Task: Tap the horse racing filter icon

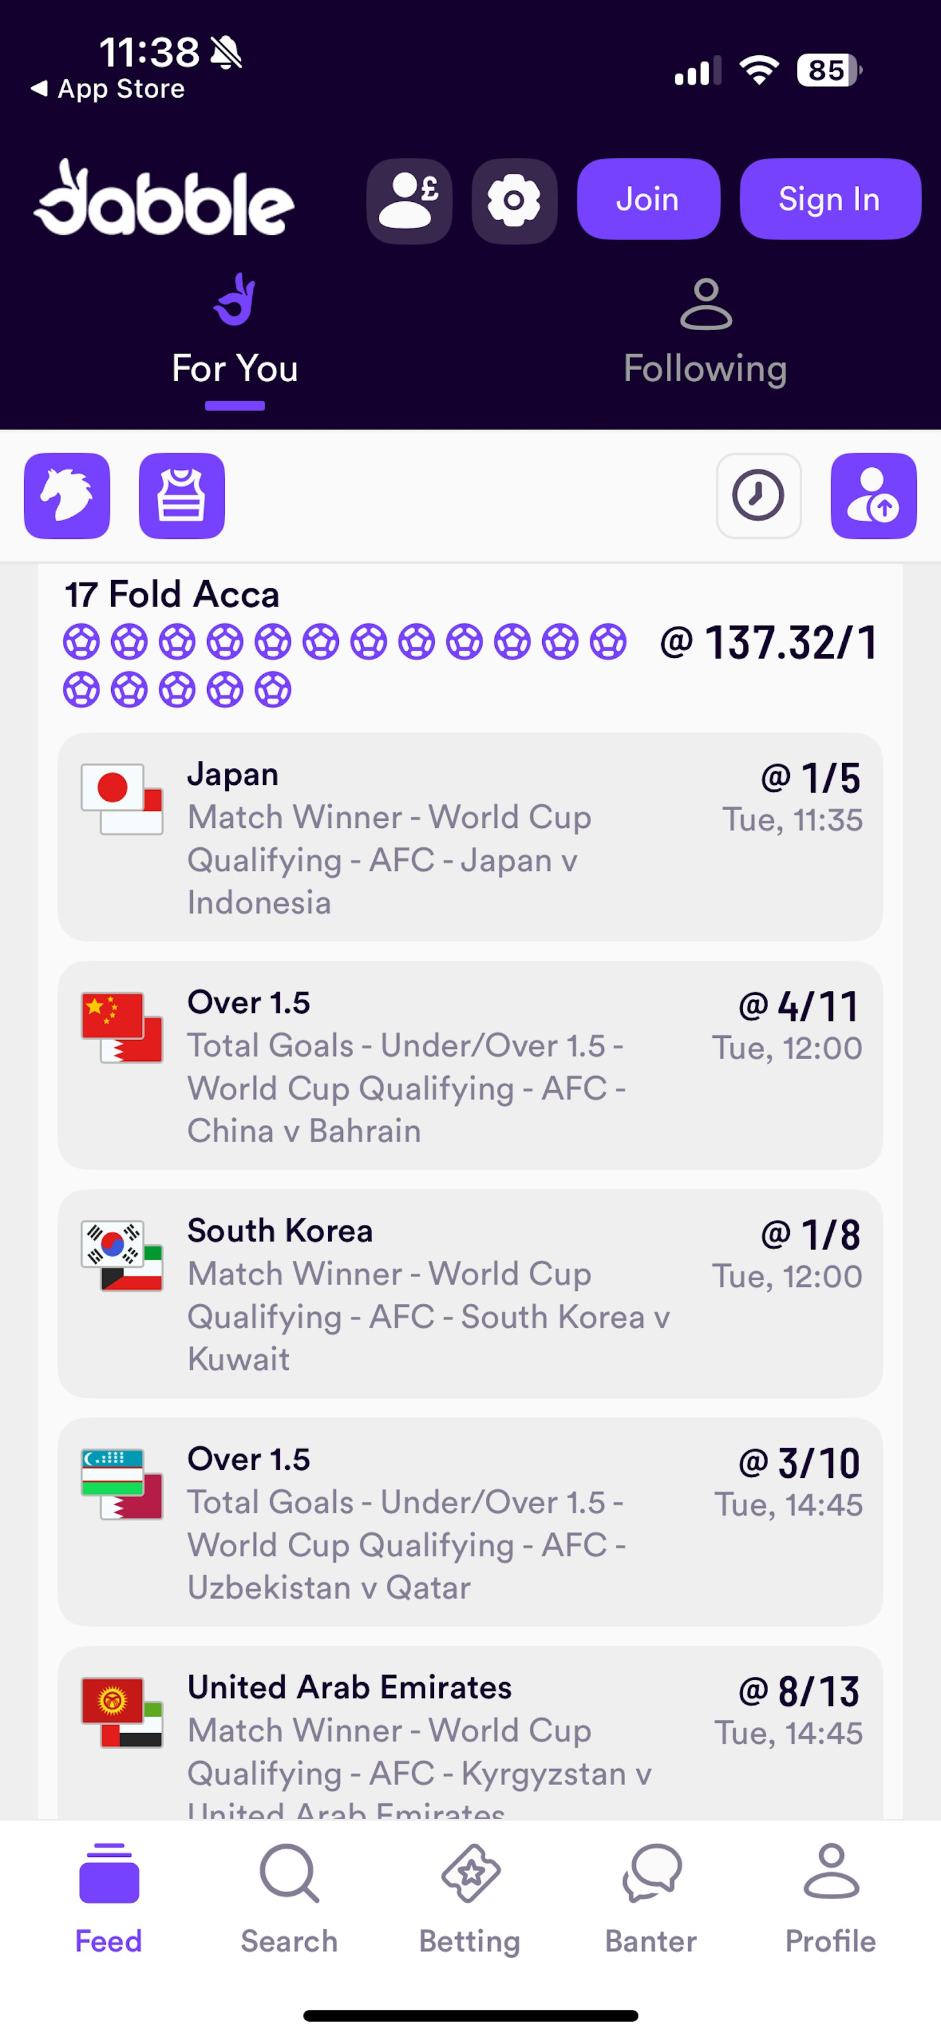Action: tap(66, 496)
